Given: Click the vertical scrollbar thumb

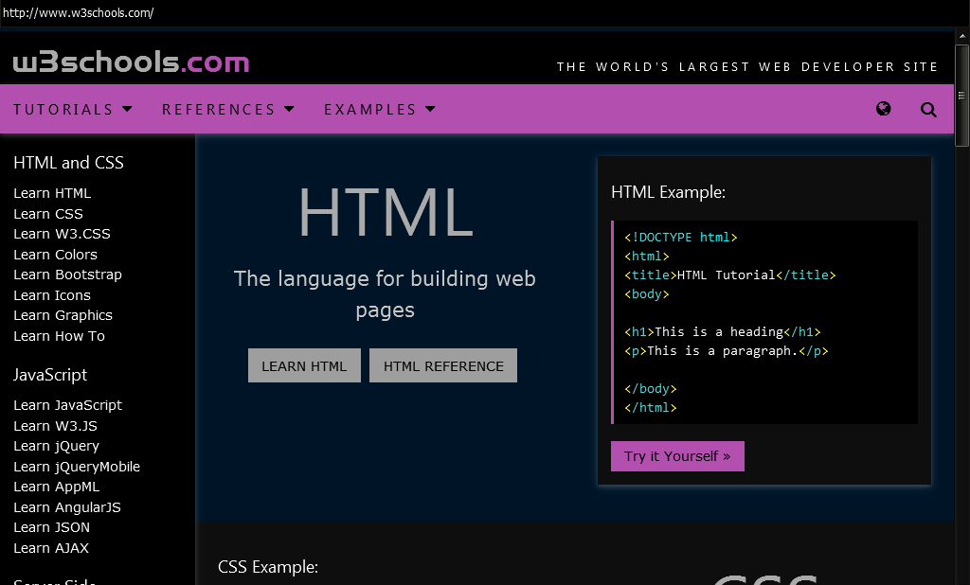Looking at the screenshot, I should [x=961, y=96].
